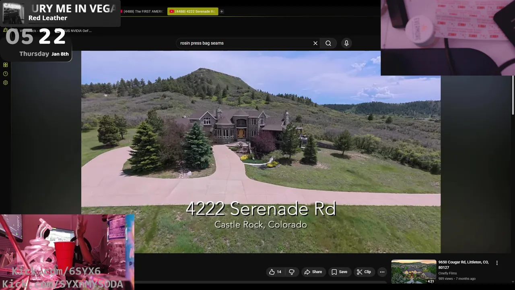The image size is (515, 290).
Task: Start voice search with microphone icon
Action: pos(346,43)
